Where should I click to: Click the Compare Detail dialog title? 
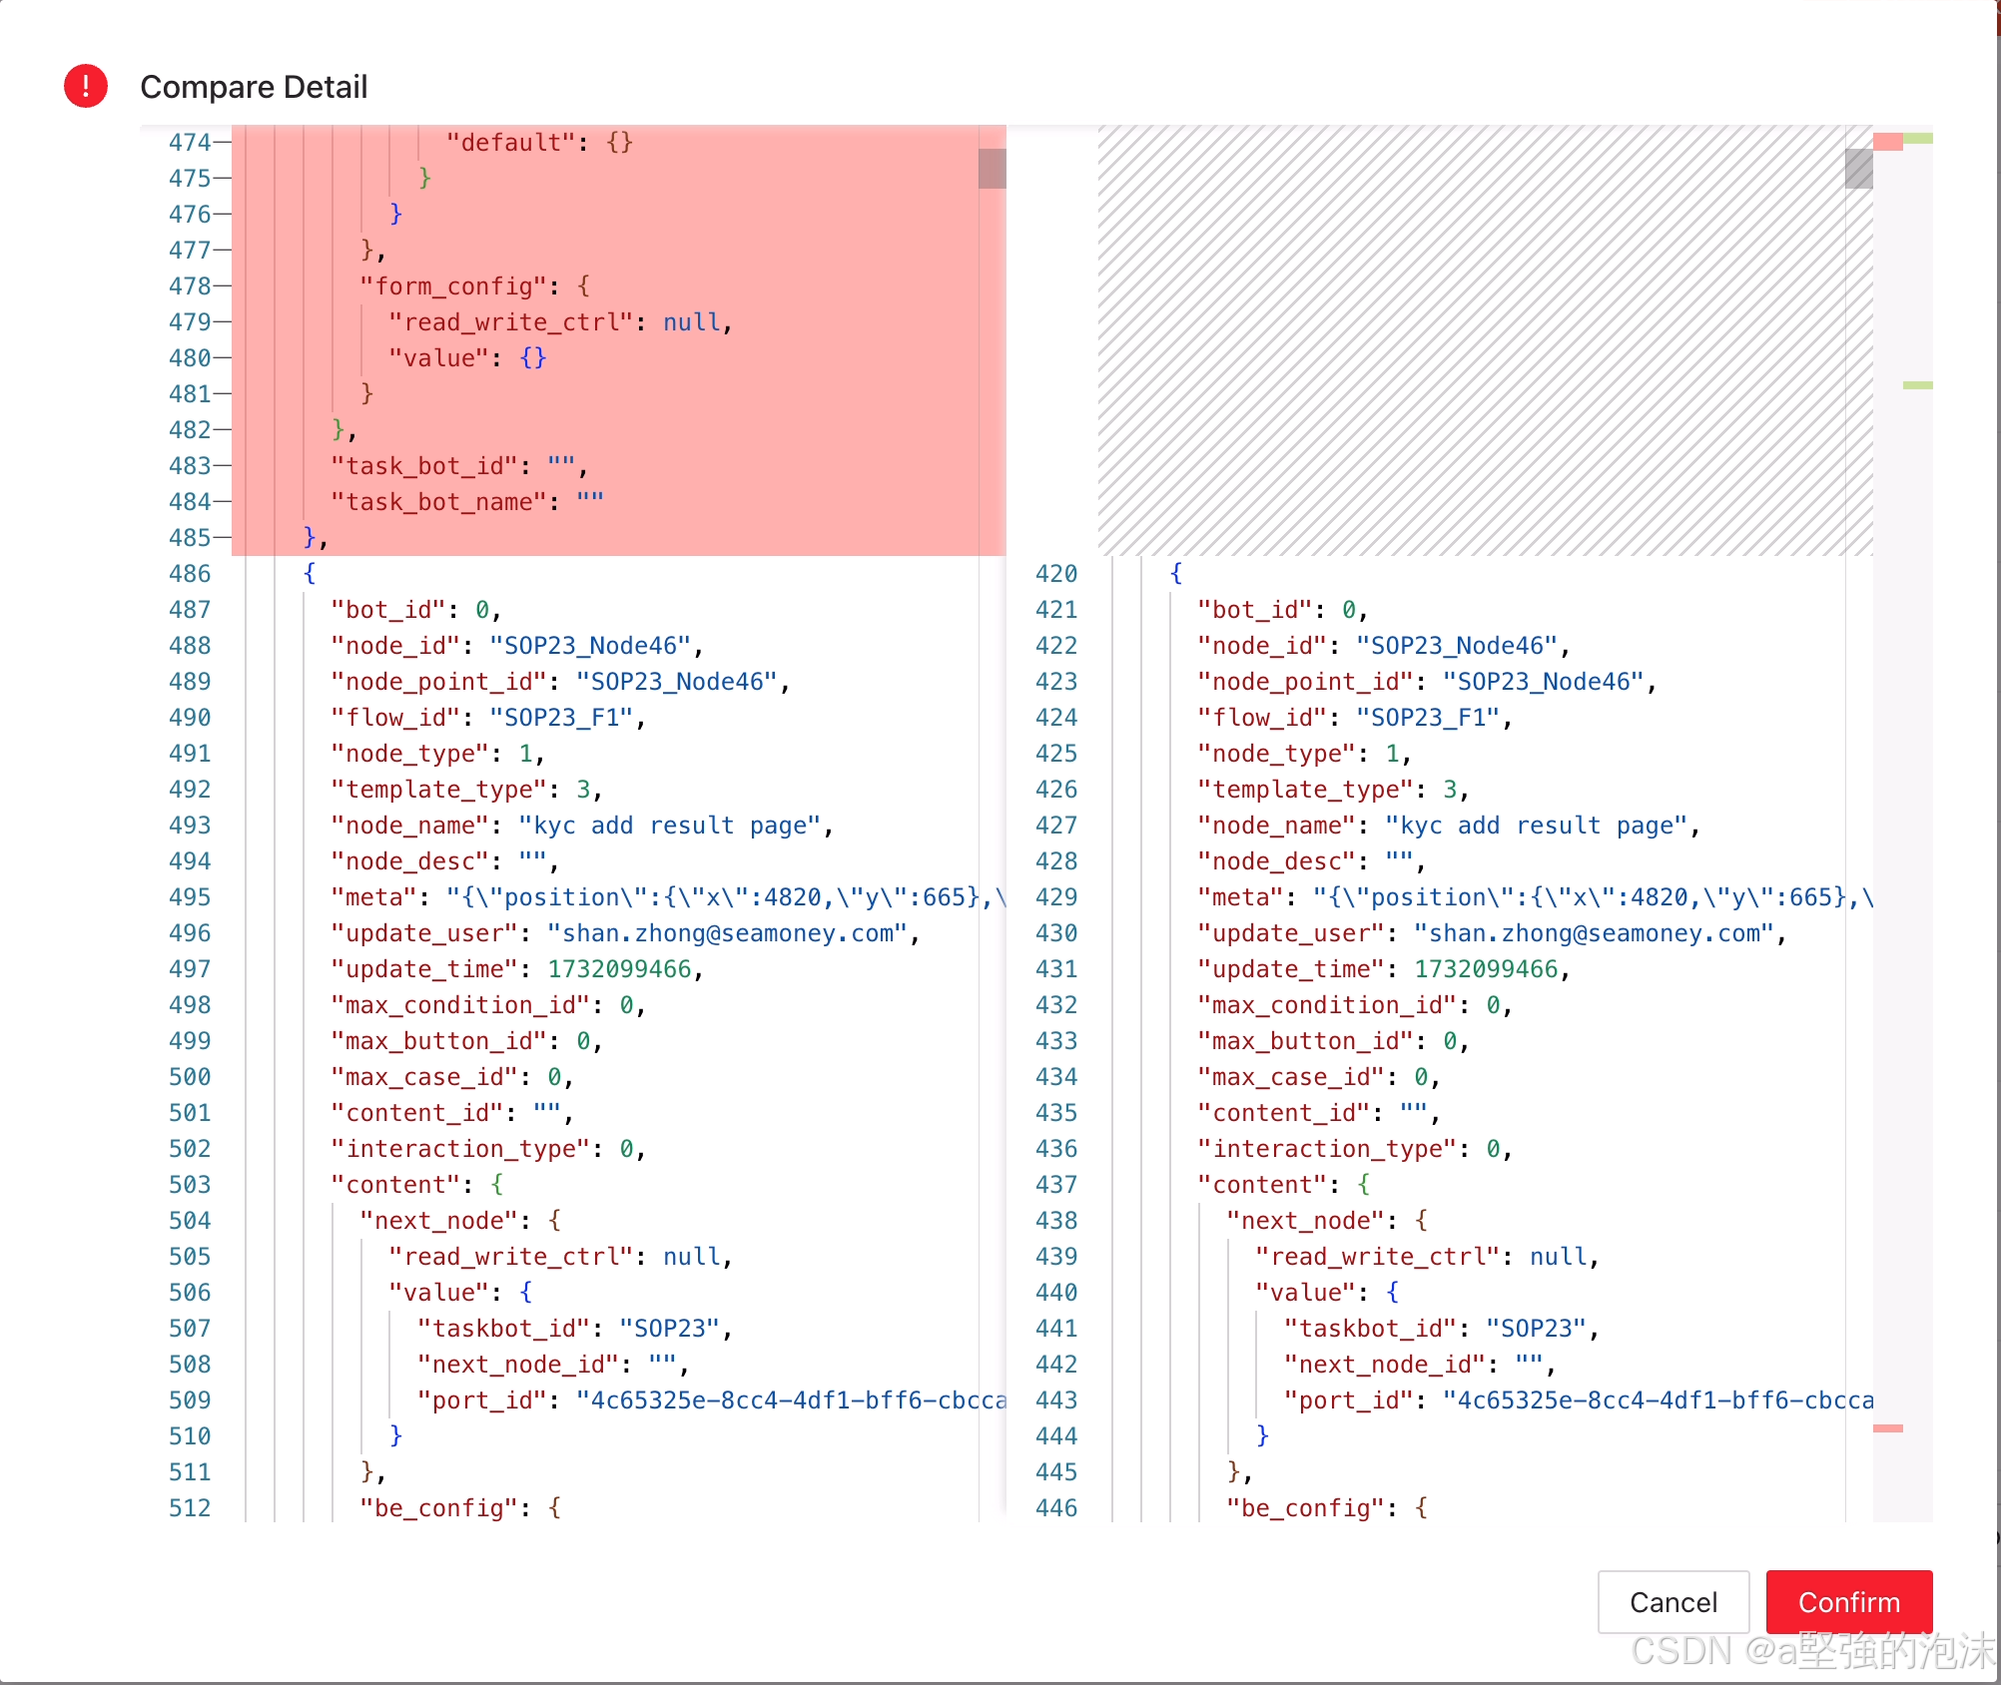click(x=254, y=87)
